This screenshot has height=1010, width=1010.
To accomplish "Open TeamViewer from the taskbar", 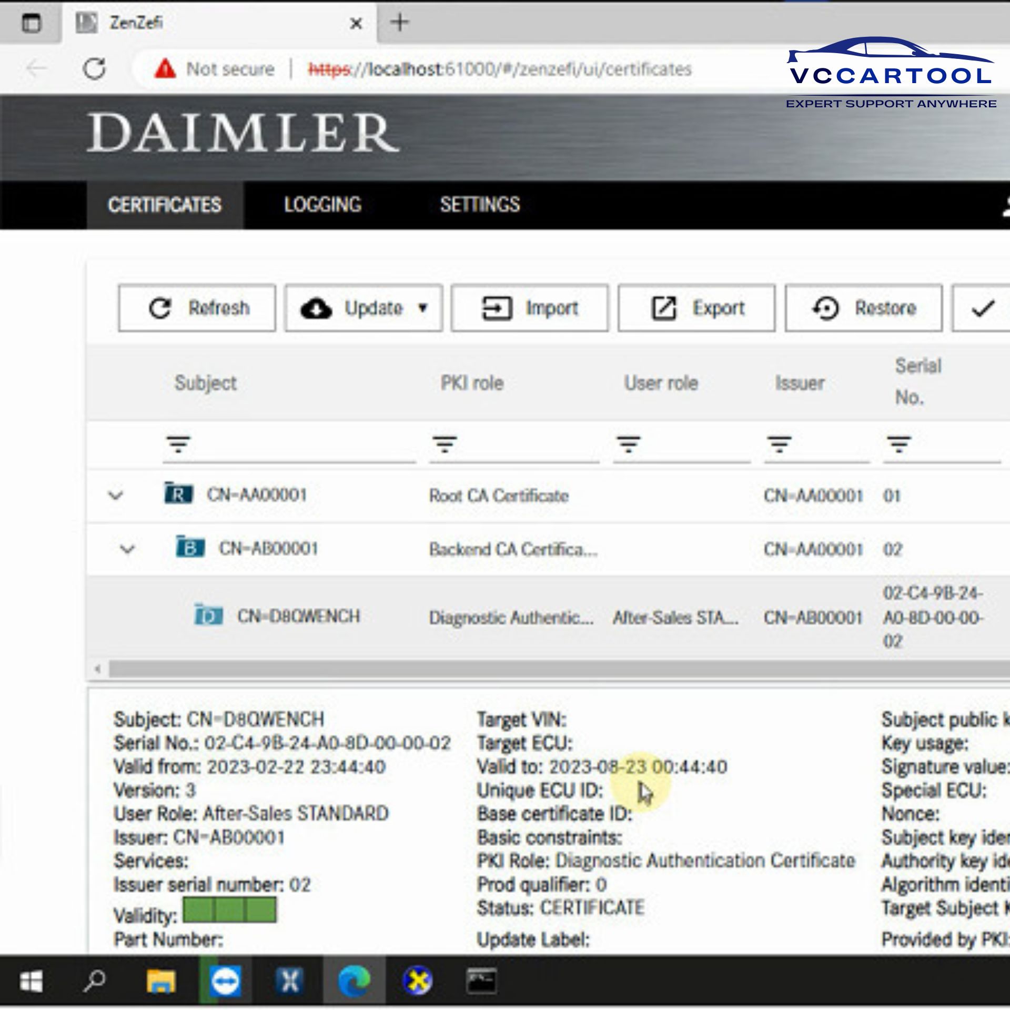I will coord(225,982).
